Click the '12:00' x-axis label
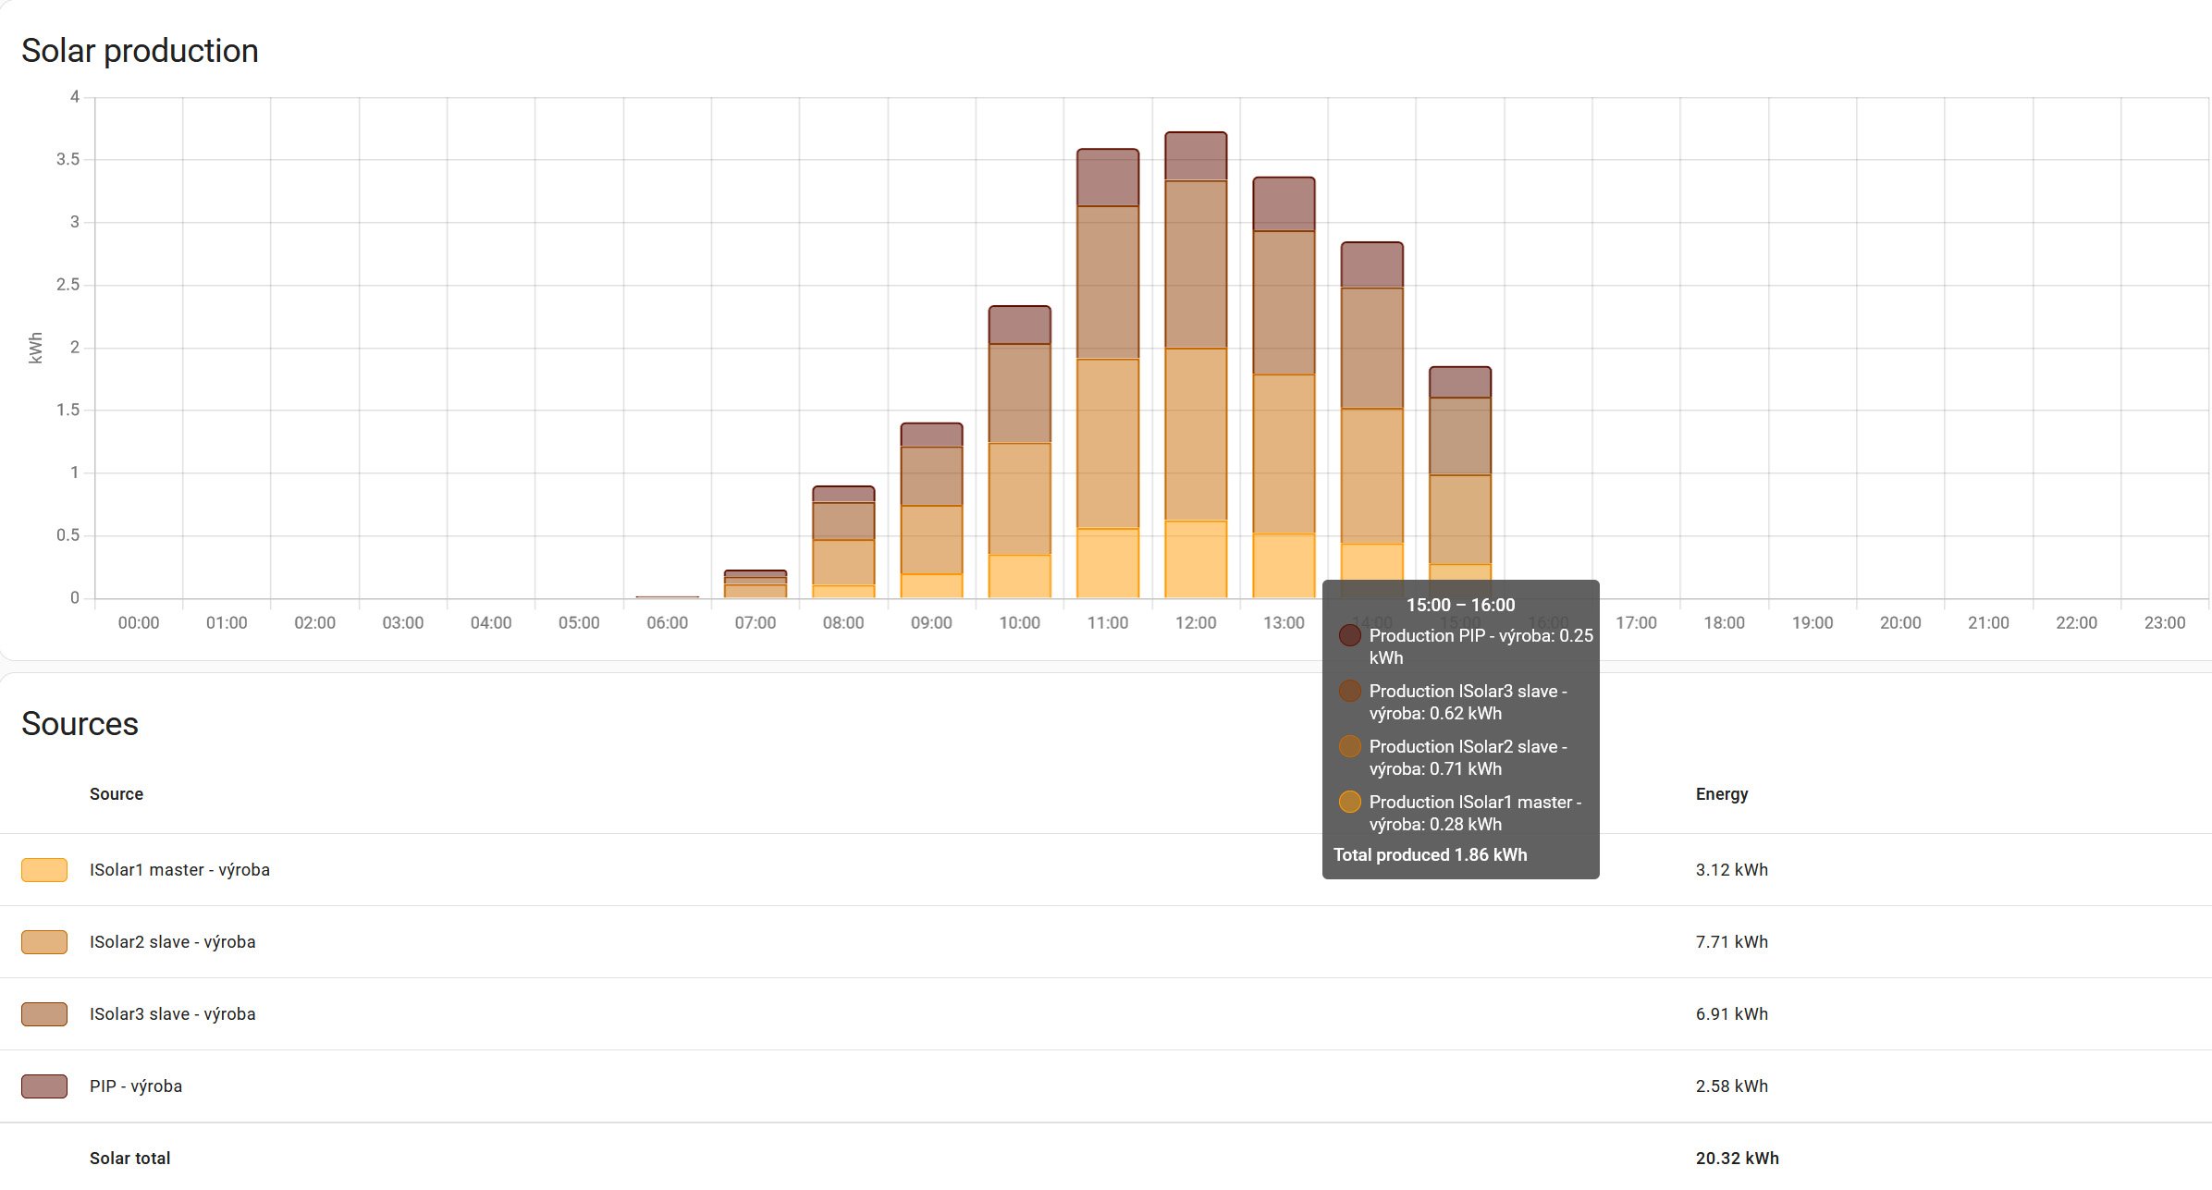Image resolution: width=2212 pixels, height=1190 pixels. point(1196,623)
